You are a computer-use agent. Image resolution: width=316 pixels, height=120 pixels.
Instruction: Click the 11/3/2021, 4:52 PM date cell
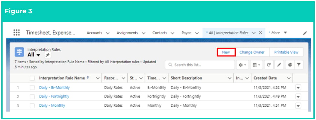(270, 88)
